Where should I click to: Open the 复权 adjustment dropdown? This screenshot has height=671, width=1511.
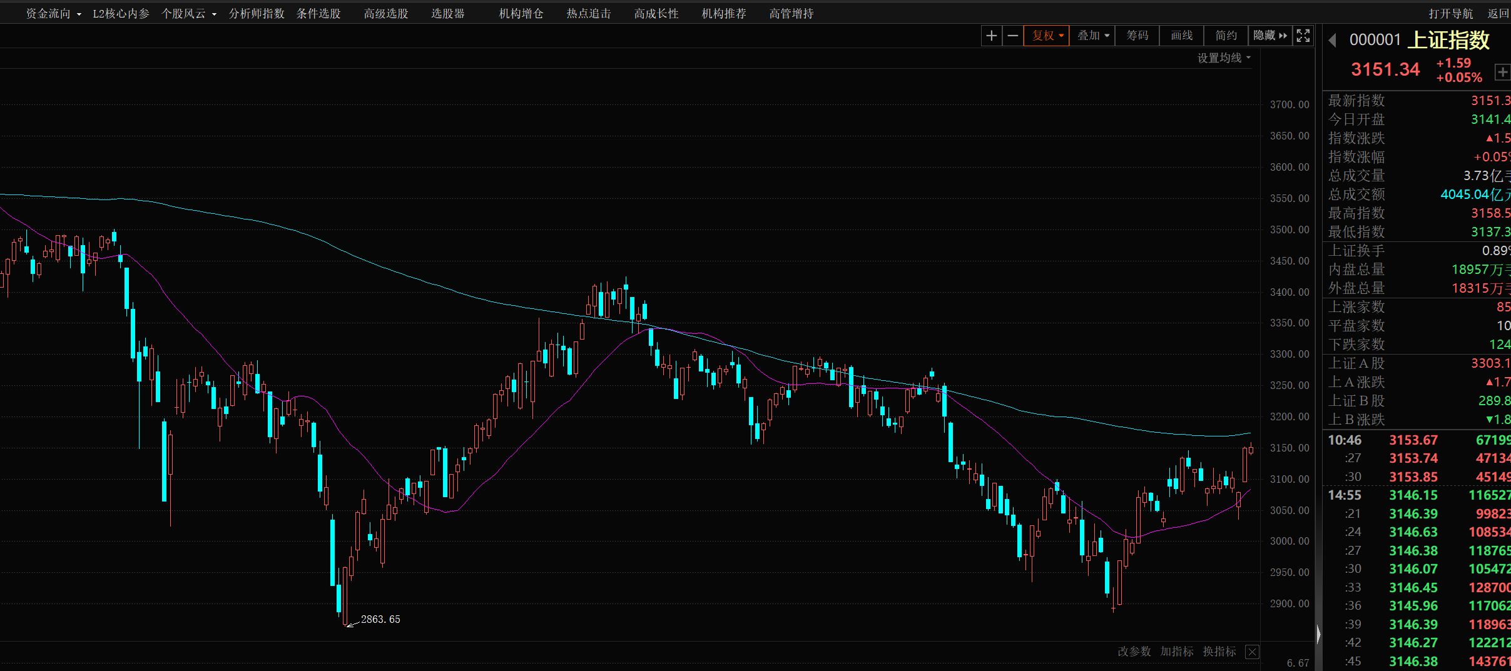1047,36
